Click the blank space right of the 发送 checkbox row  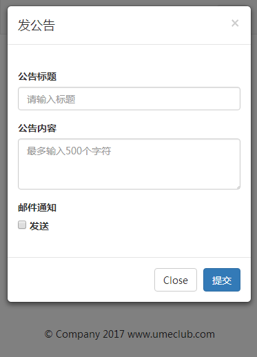[x=145, y=226]
